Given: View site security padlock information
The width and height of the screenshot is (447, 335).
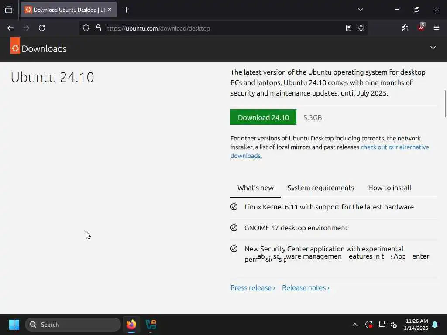Looking at the screenshot, I should click(x=98, y=28).
